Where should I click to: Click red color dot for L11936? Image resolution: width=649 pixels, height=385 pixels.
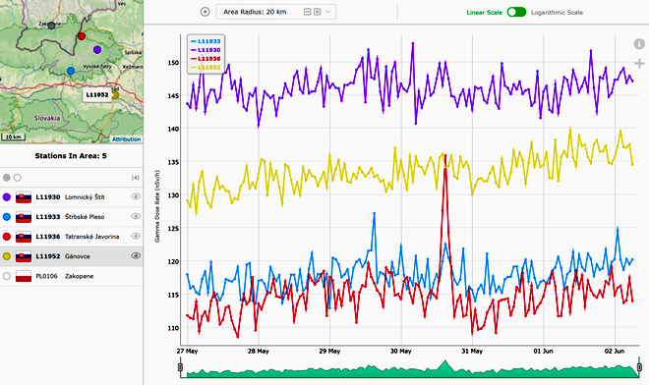point(7,237)
